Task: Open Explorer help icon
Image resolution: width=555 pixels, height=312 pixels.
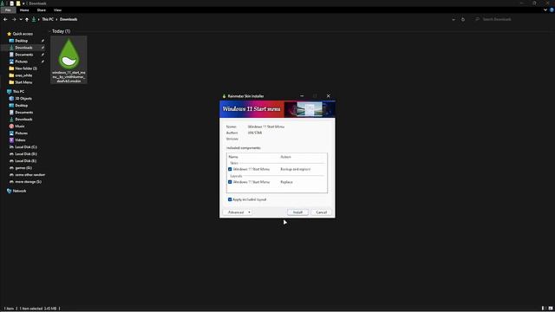Action: pos(552,10)
